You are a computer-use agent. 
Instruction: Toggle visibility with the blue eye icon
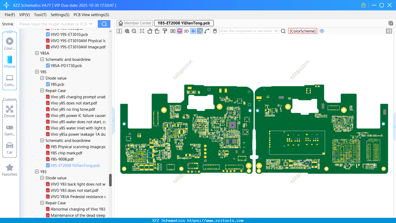click(322, 31)
